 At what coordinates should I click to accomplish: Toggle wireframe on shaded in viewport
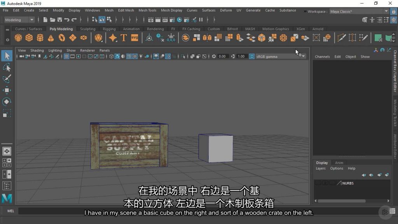point(129,56)
